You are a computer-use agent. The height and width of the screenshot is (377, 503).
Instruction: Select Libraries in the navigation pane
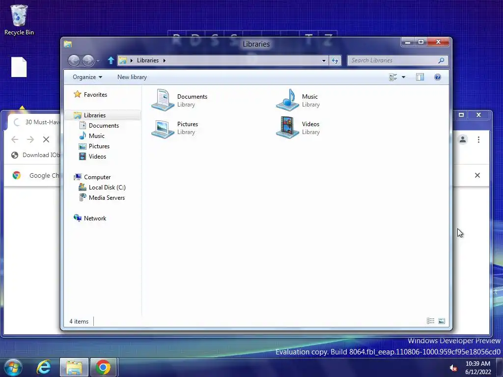pos(95,115)
